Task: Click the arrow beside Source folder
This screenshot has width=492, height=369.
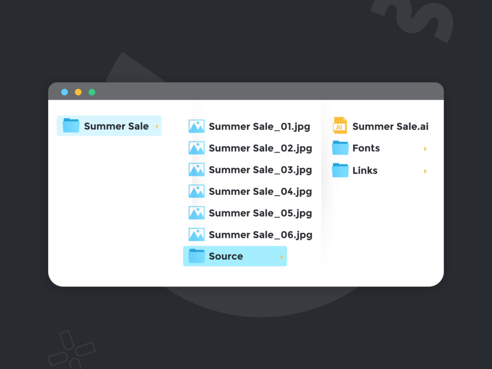Action: coord(282,257)
